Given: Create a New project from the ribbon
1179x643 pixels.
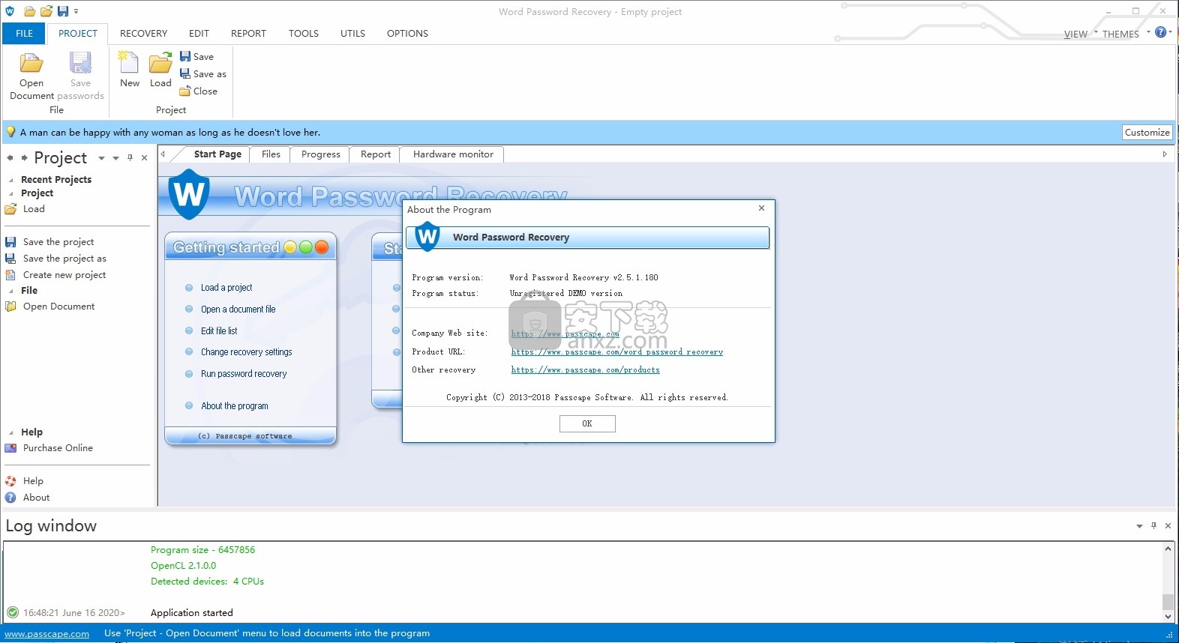Looking at the screenshot, I should click(130, 70).
